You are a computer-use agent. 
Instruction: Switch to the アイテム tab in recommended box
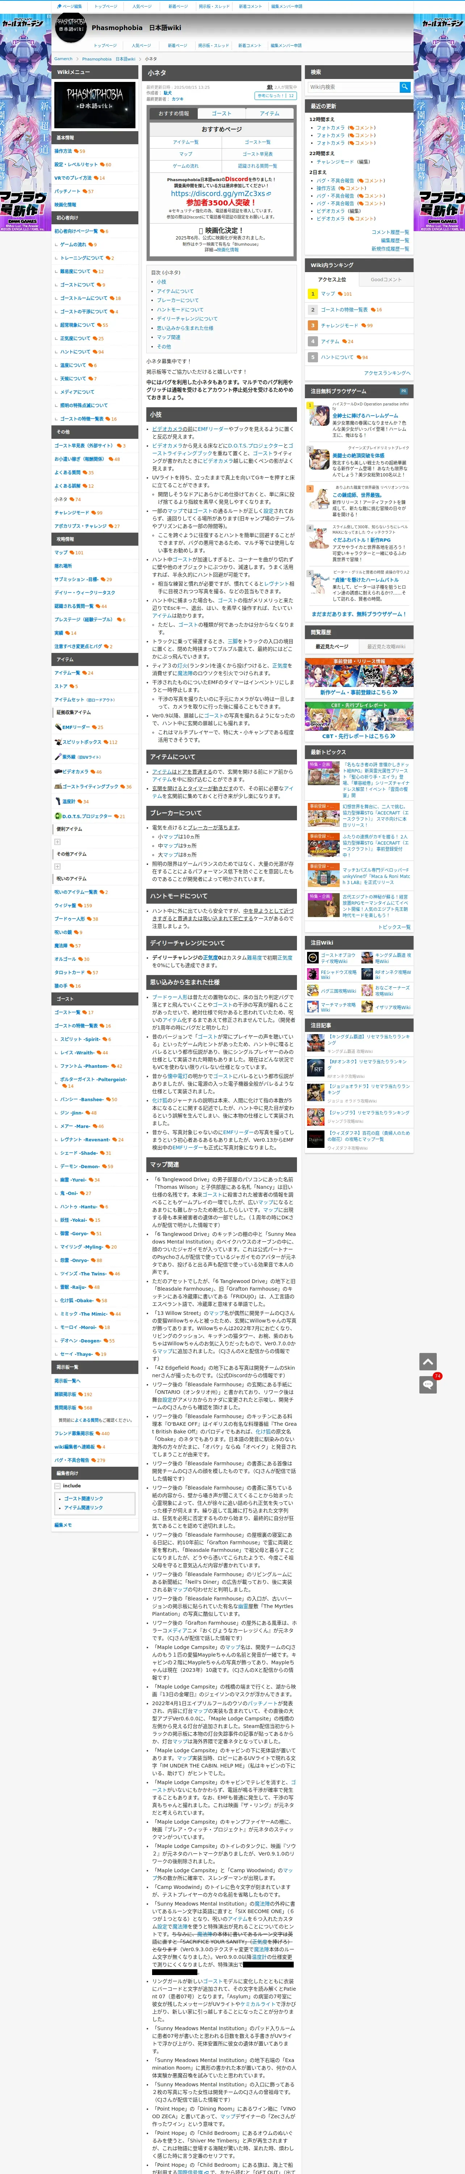point(270,113)
